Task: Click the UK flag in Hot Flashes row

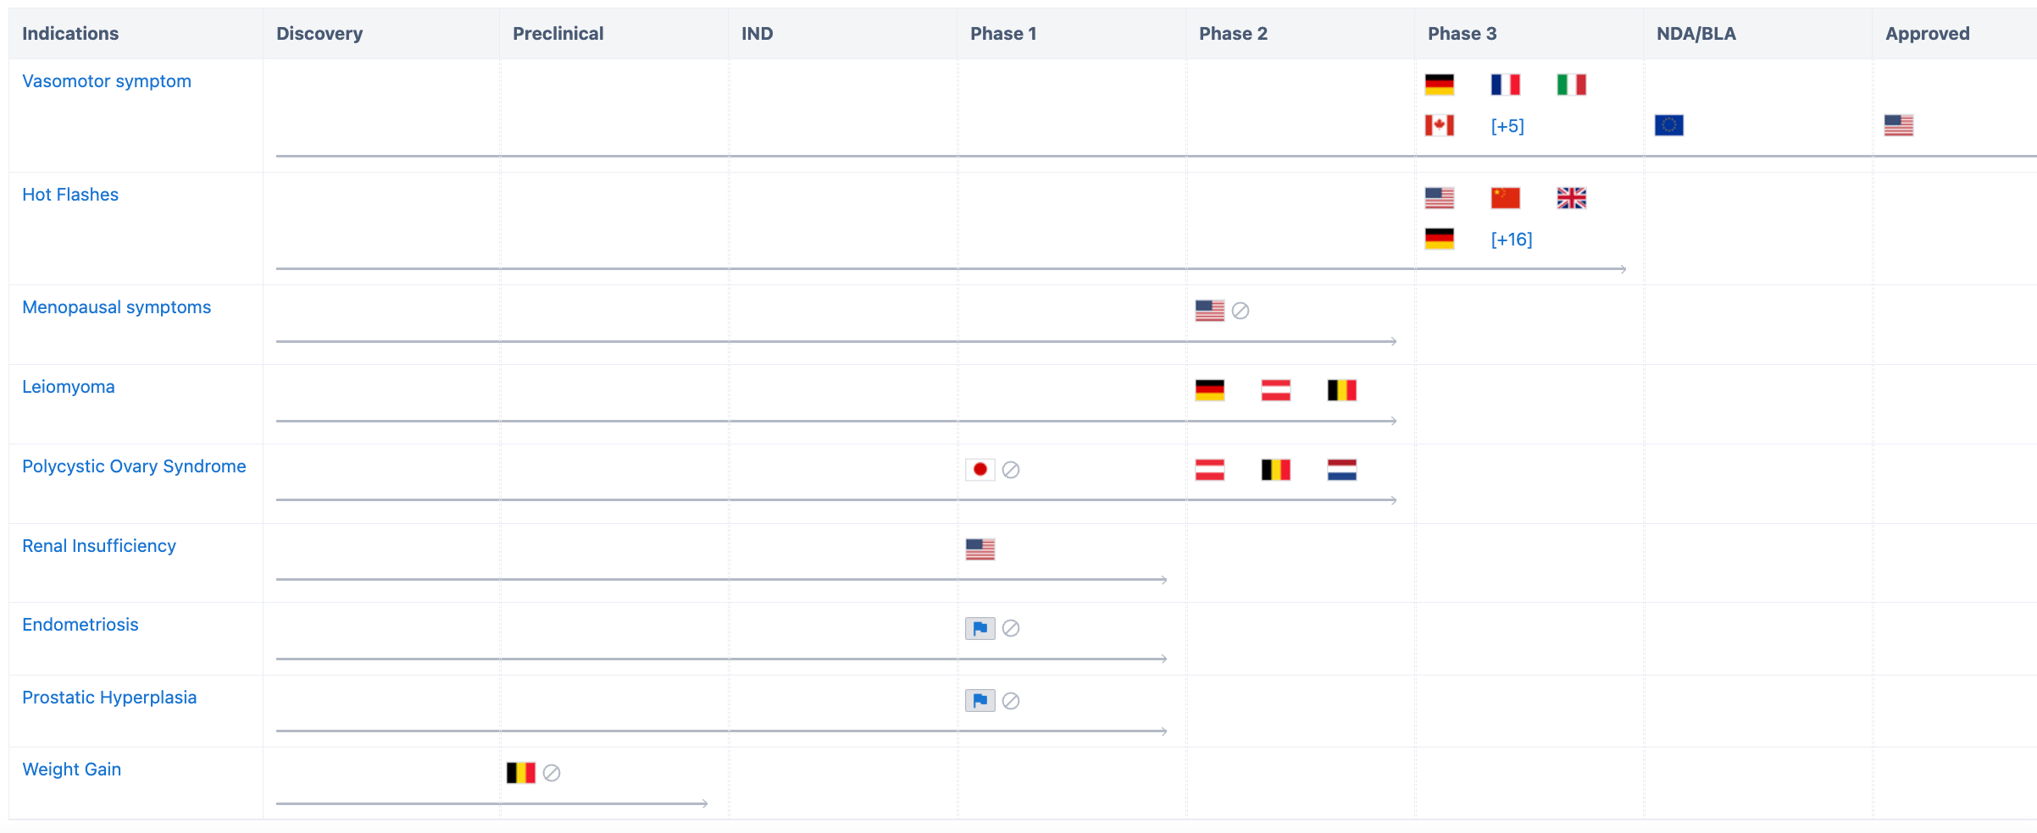Action: pyautogui.click(x=1571, y=198)
